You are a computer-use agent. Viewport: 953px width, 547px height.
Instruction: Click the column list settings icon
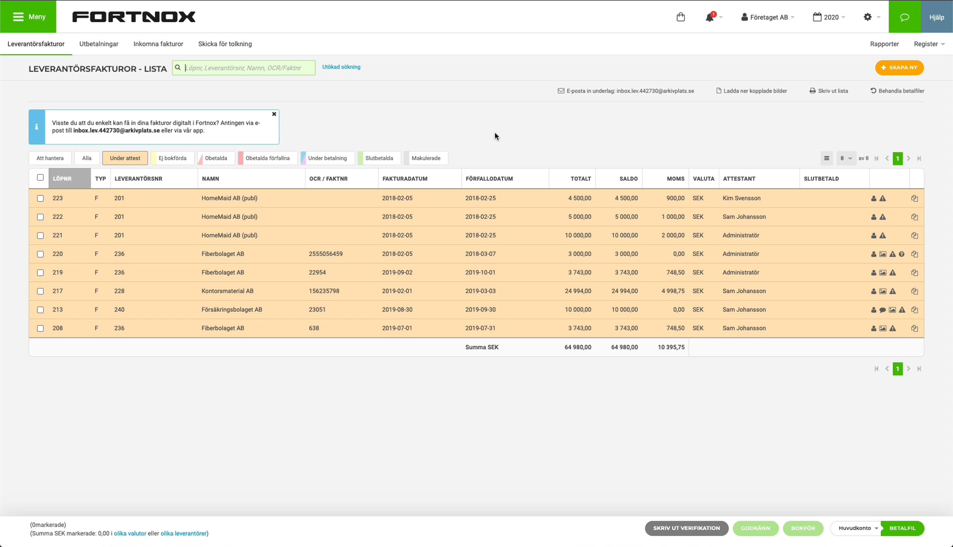[x=826, y=158]
